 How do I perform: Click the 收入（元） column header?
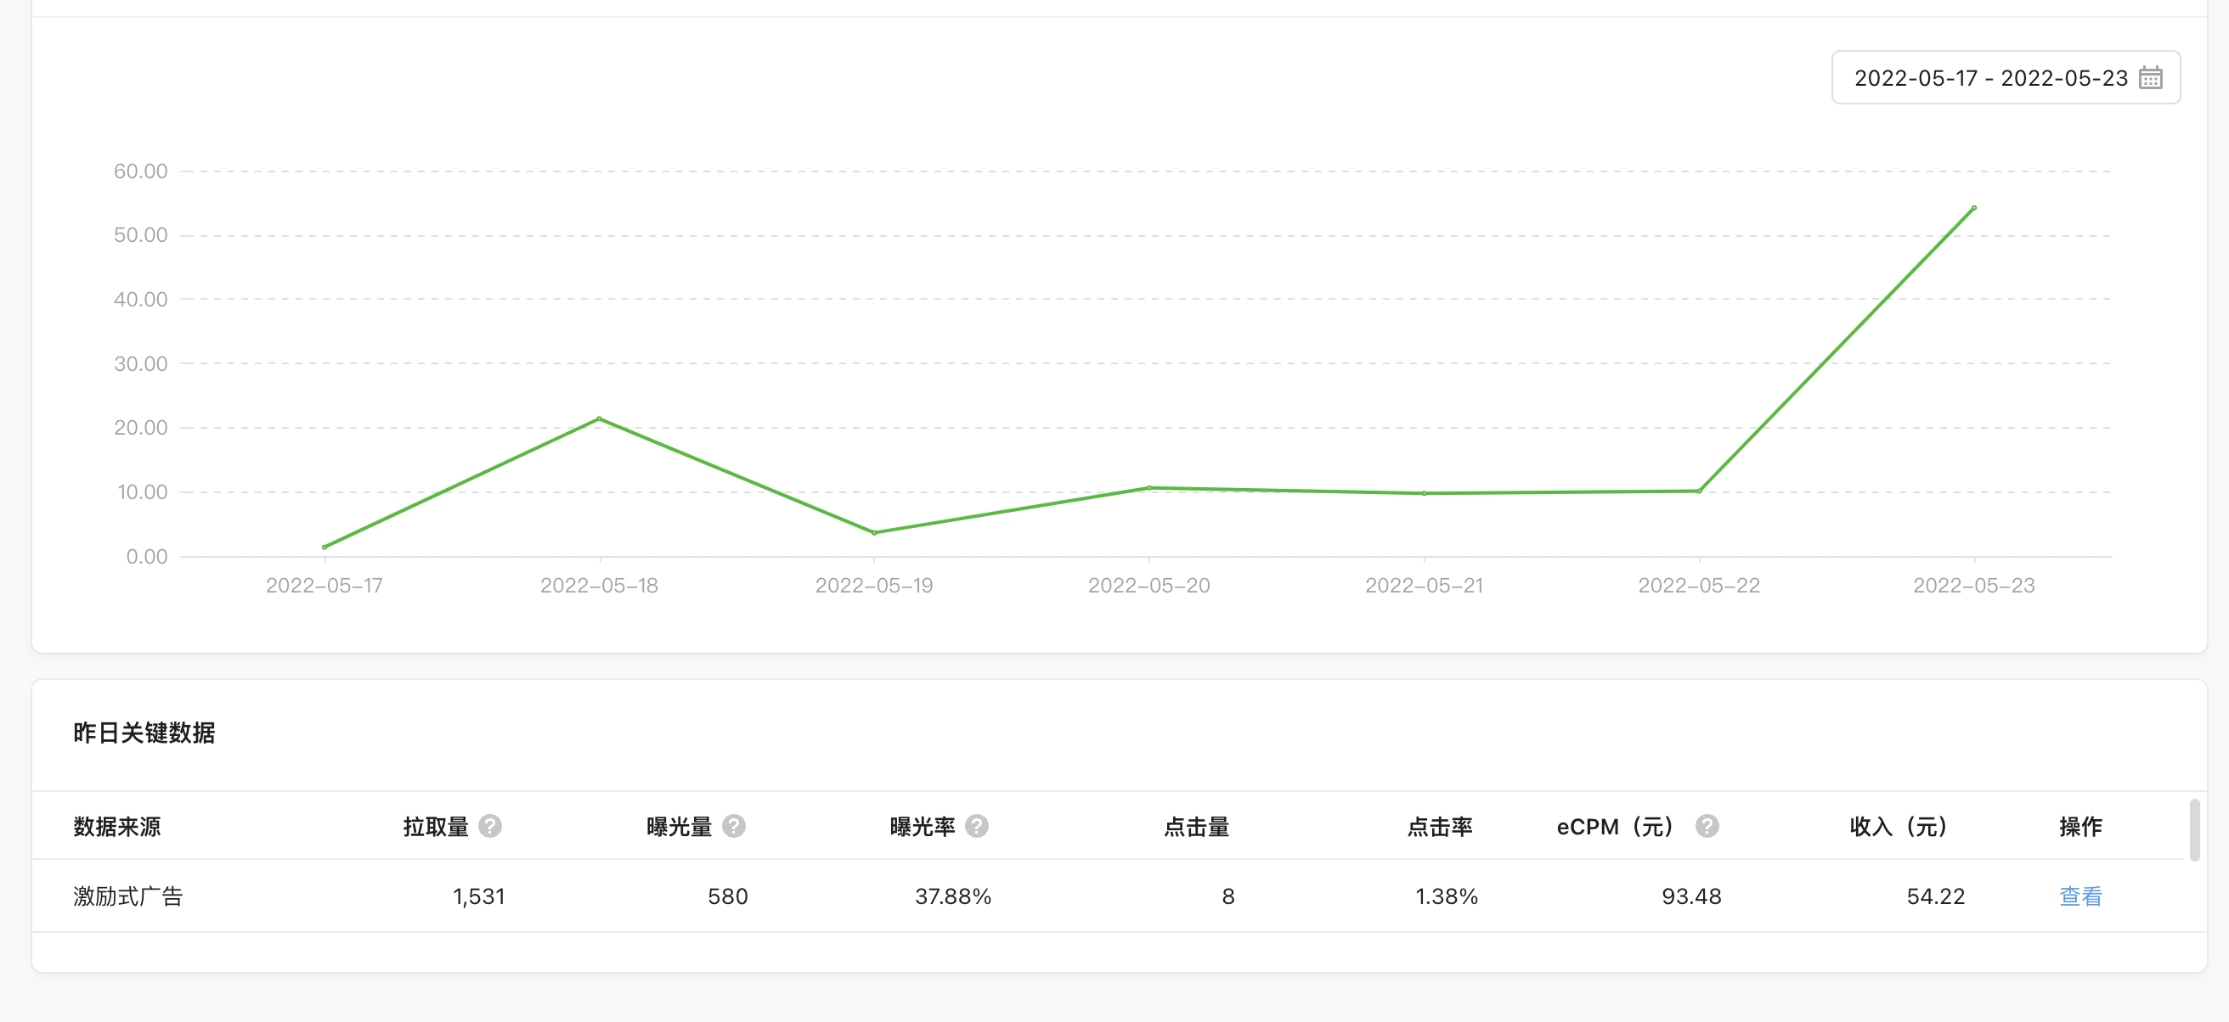click(1899, 827)
